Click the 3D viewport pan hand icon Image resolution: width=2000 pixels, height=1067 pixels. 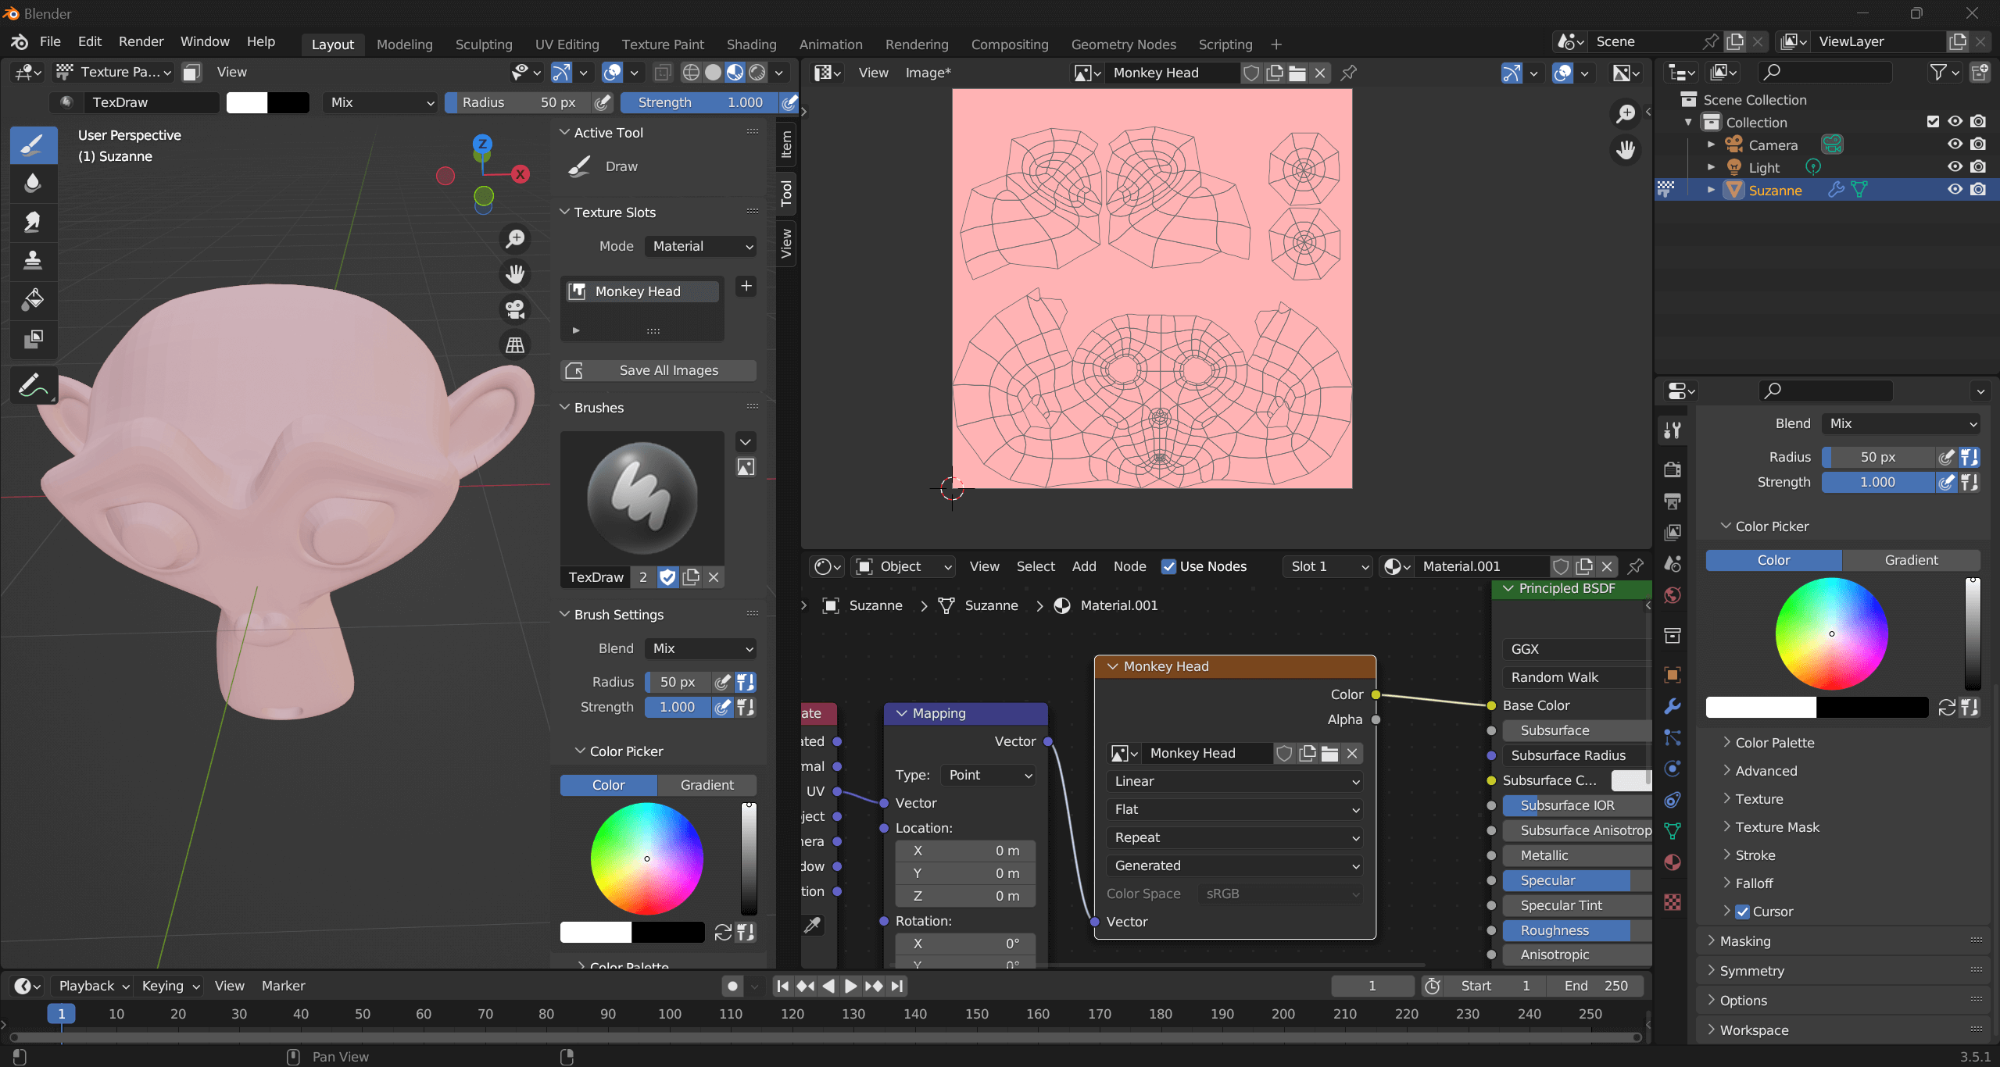(x=515, y=274)
